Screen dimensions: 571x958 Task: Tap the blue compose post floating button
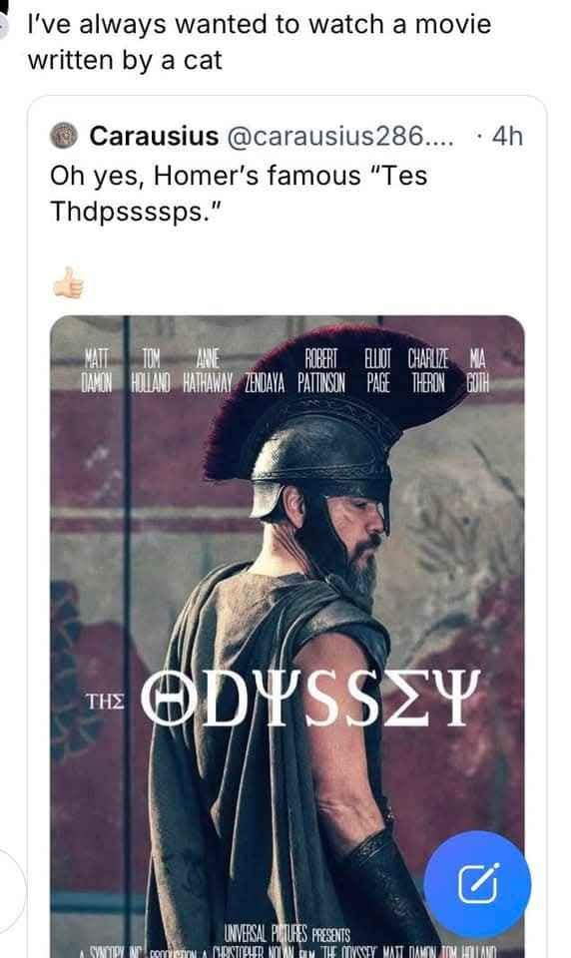coord(477,884)
